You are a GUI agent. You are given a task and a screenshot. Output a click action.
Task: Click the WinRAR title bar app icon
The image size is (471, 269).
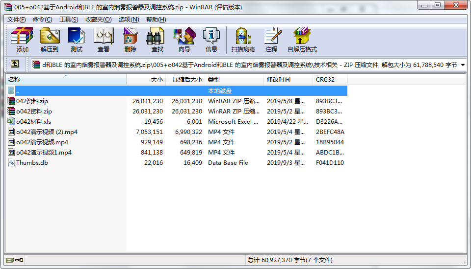tap(8, 7)
